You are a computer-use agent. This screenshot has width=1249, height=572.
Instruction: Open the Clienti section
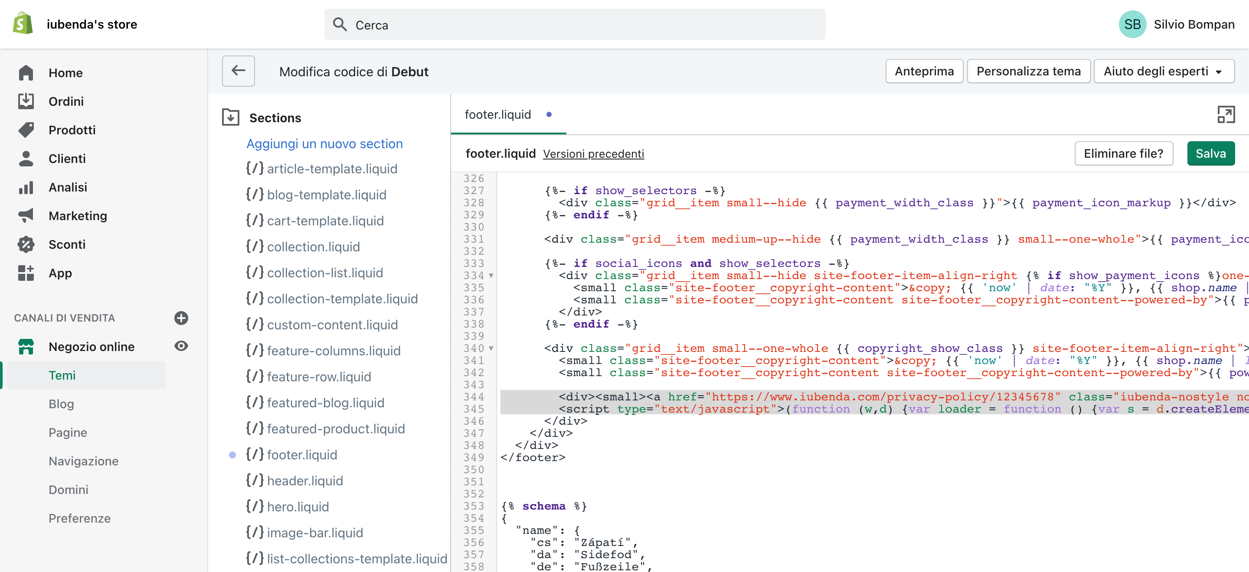[x=66, y=158]
